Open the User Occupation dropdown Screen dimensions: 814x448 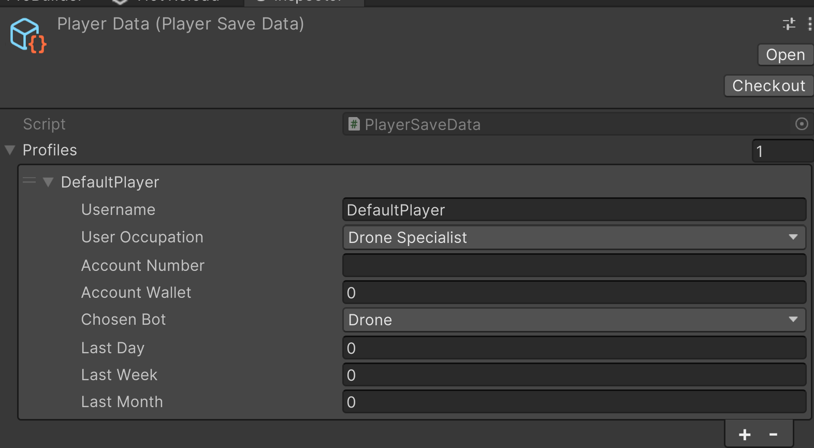574,238
